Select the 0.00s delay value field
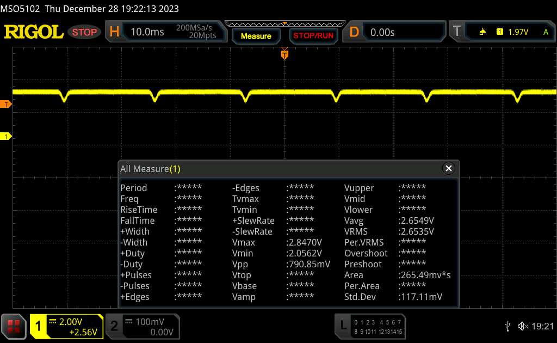This screenshot has height=343, width=557. pos(383,32)
